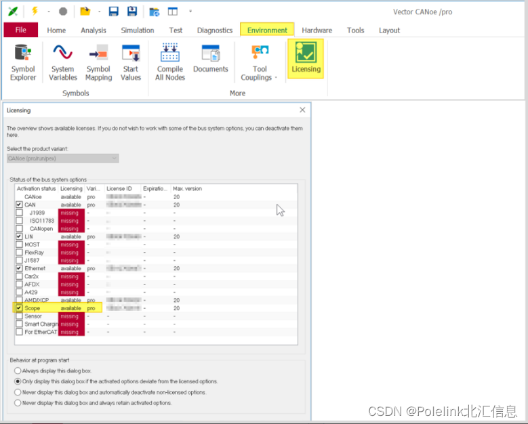Expand the quick access toolbar customize arrow
The image size is (528, 424).
click(x=190, y=12)
